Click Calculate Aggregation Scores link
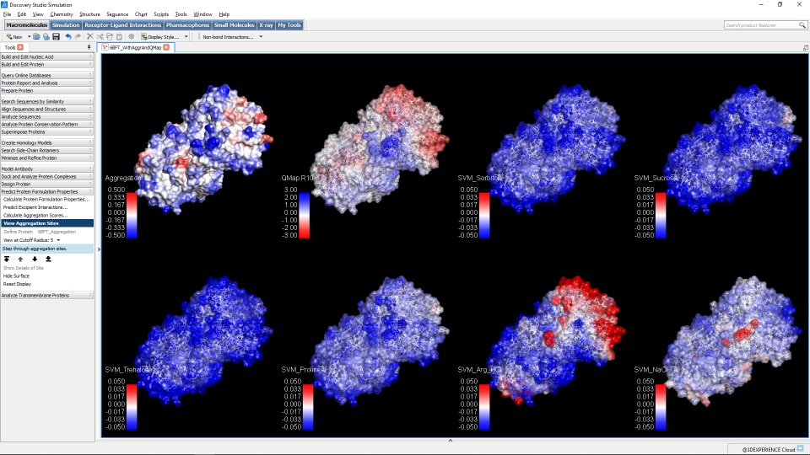The width and height of the screenshot is (810, 455). pos(35,215)
